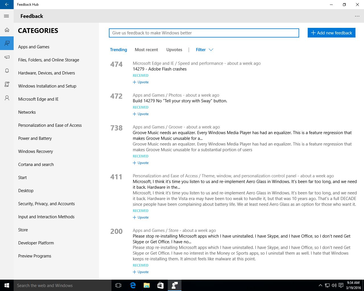The width and height of the screenshot is (364, 291).
Task: Click the back arrow in title bar
Action: click(7, 5)
